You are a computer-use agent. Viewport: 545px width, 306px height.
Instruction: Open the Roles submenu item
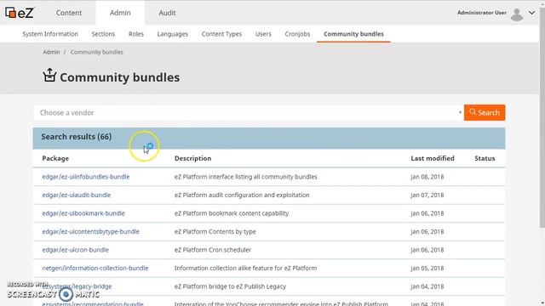136,34
